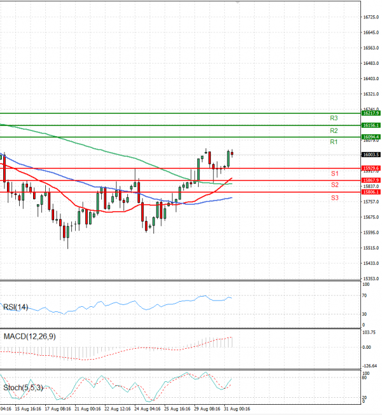The width and height of the screenshot is (382, 415).
Task: Click the 15 Aug 16:16 time label
Action: click(x=28, y=409)
